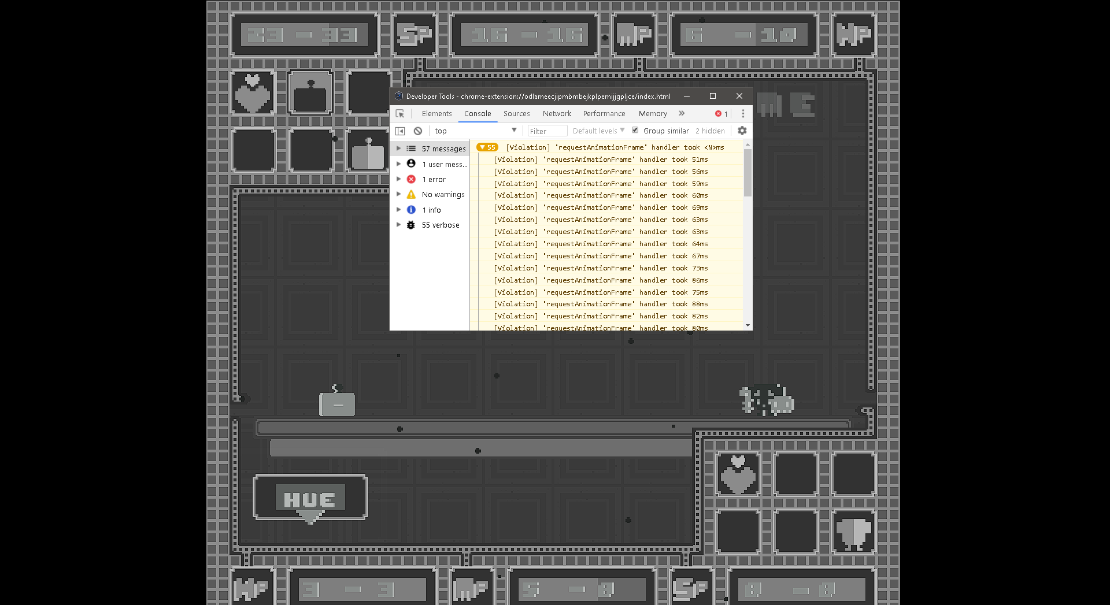Expand the 57 messages group
Image resolution: width=1110 pixels, height=605 pixels.
pos(398,149)
